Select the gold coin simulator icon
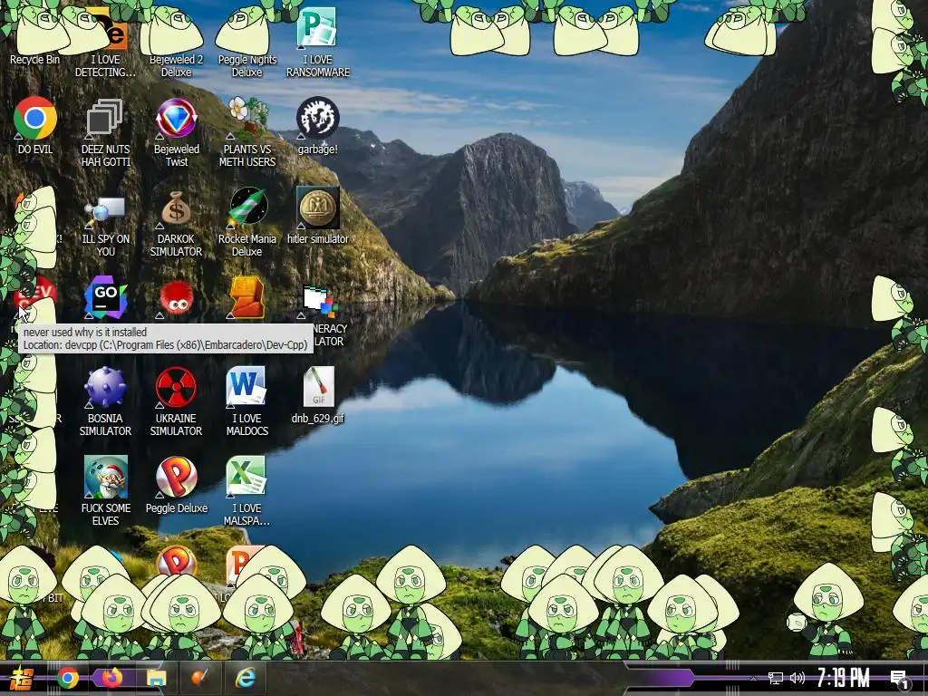The image size is (928, 696). pos(318,216)
